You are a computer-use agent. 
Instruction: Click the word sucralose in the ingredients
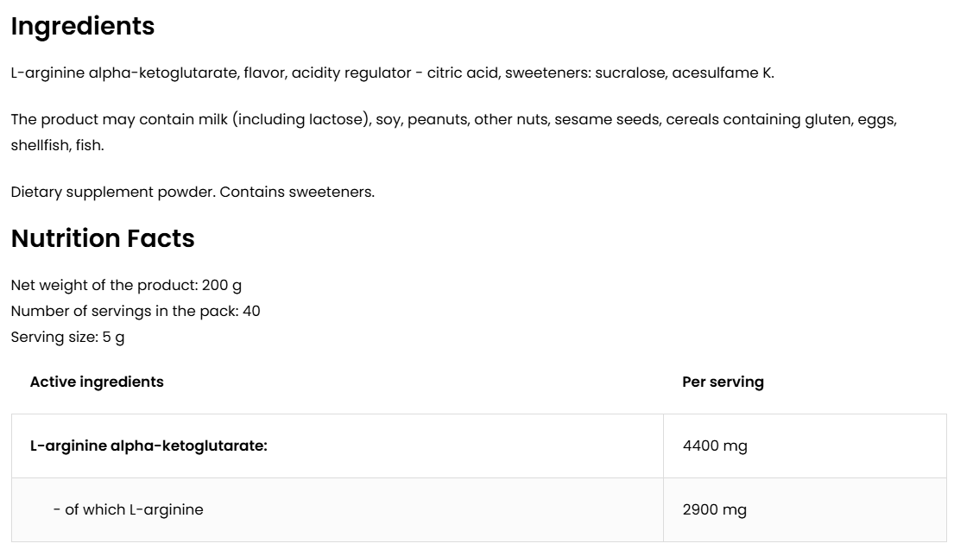[x=629, y=73]
